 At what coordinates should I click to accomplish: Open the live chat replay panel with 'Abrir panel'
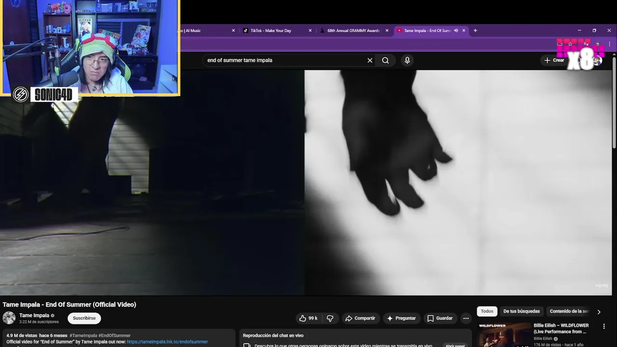[x=455, y=346]
